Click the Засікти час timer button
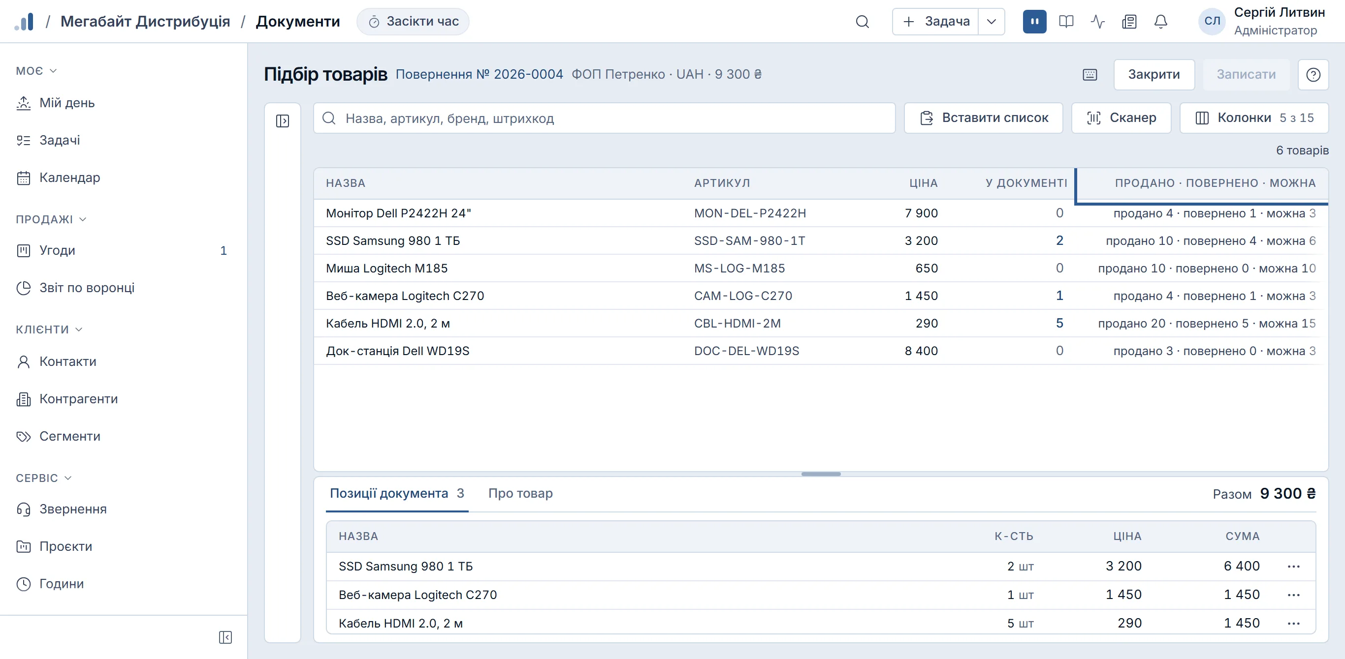 [x=413, y=21]
